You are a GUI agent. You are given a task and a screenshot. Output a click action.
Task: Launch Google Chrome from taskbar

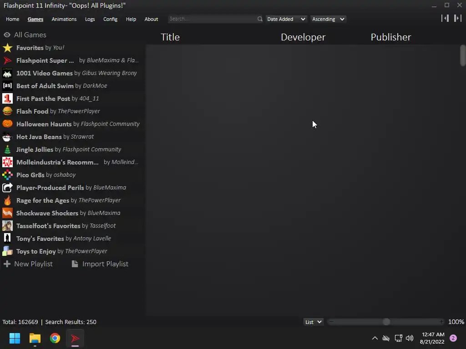[55, 338]
